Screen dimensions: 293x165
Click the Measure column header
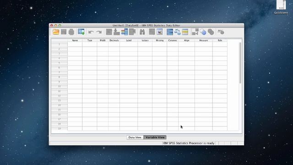(x=203, y=40)
